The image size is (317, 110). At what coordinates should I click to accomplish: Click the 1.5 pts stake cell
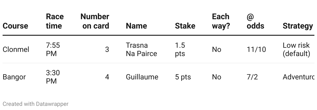click(x=180, y=49)
